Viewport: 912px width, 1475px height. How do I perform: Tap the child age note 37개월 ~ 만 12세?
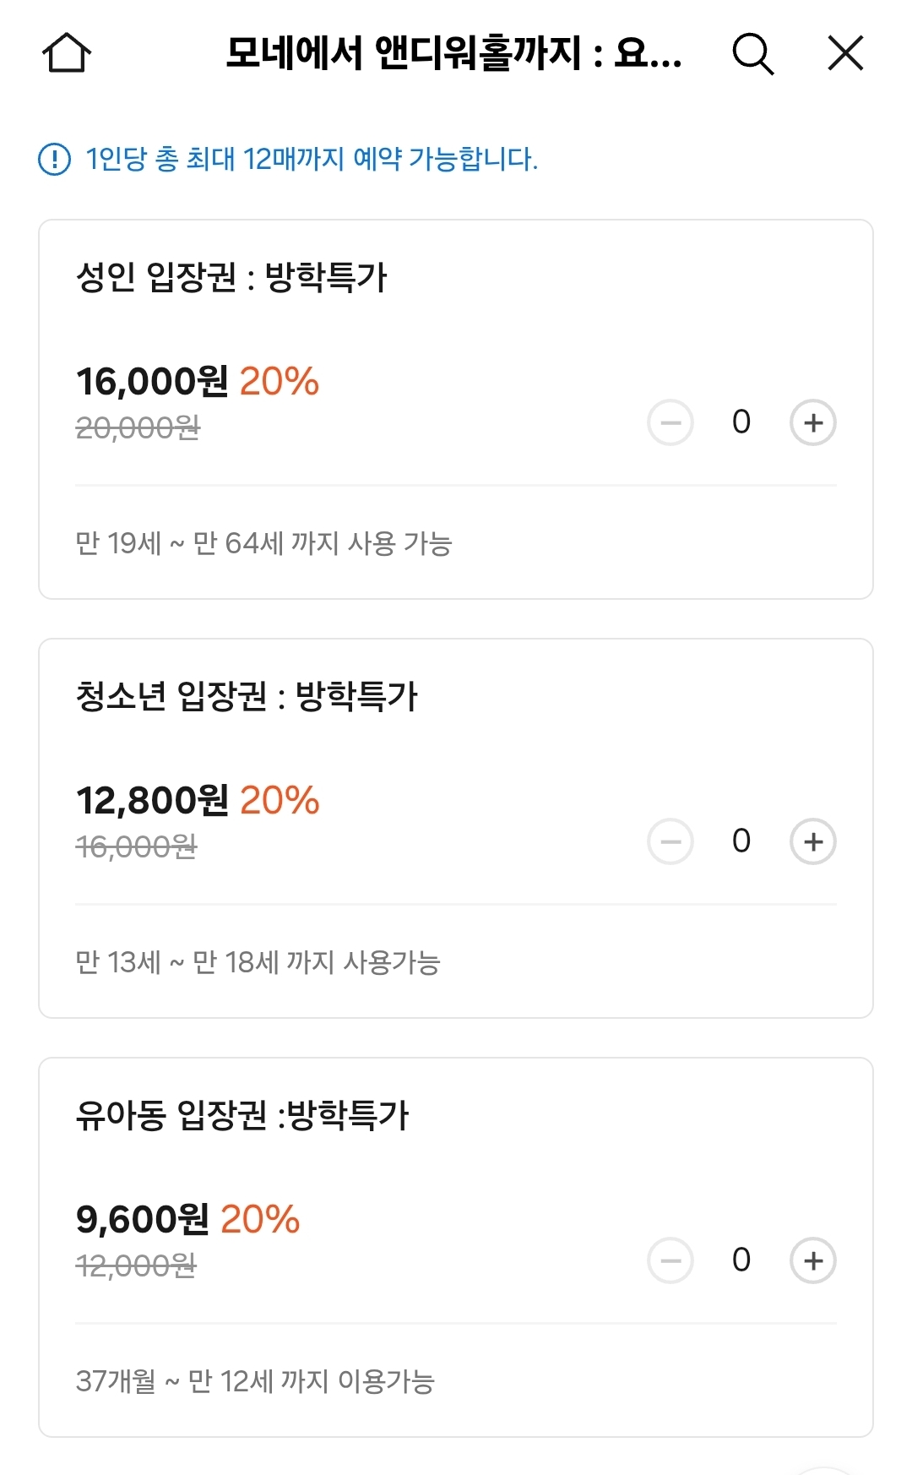[x=255, y=1381]
